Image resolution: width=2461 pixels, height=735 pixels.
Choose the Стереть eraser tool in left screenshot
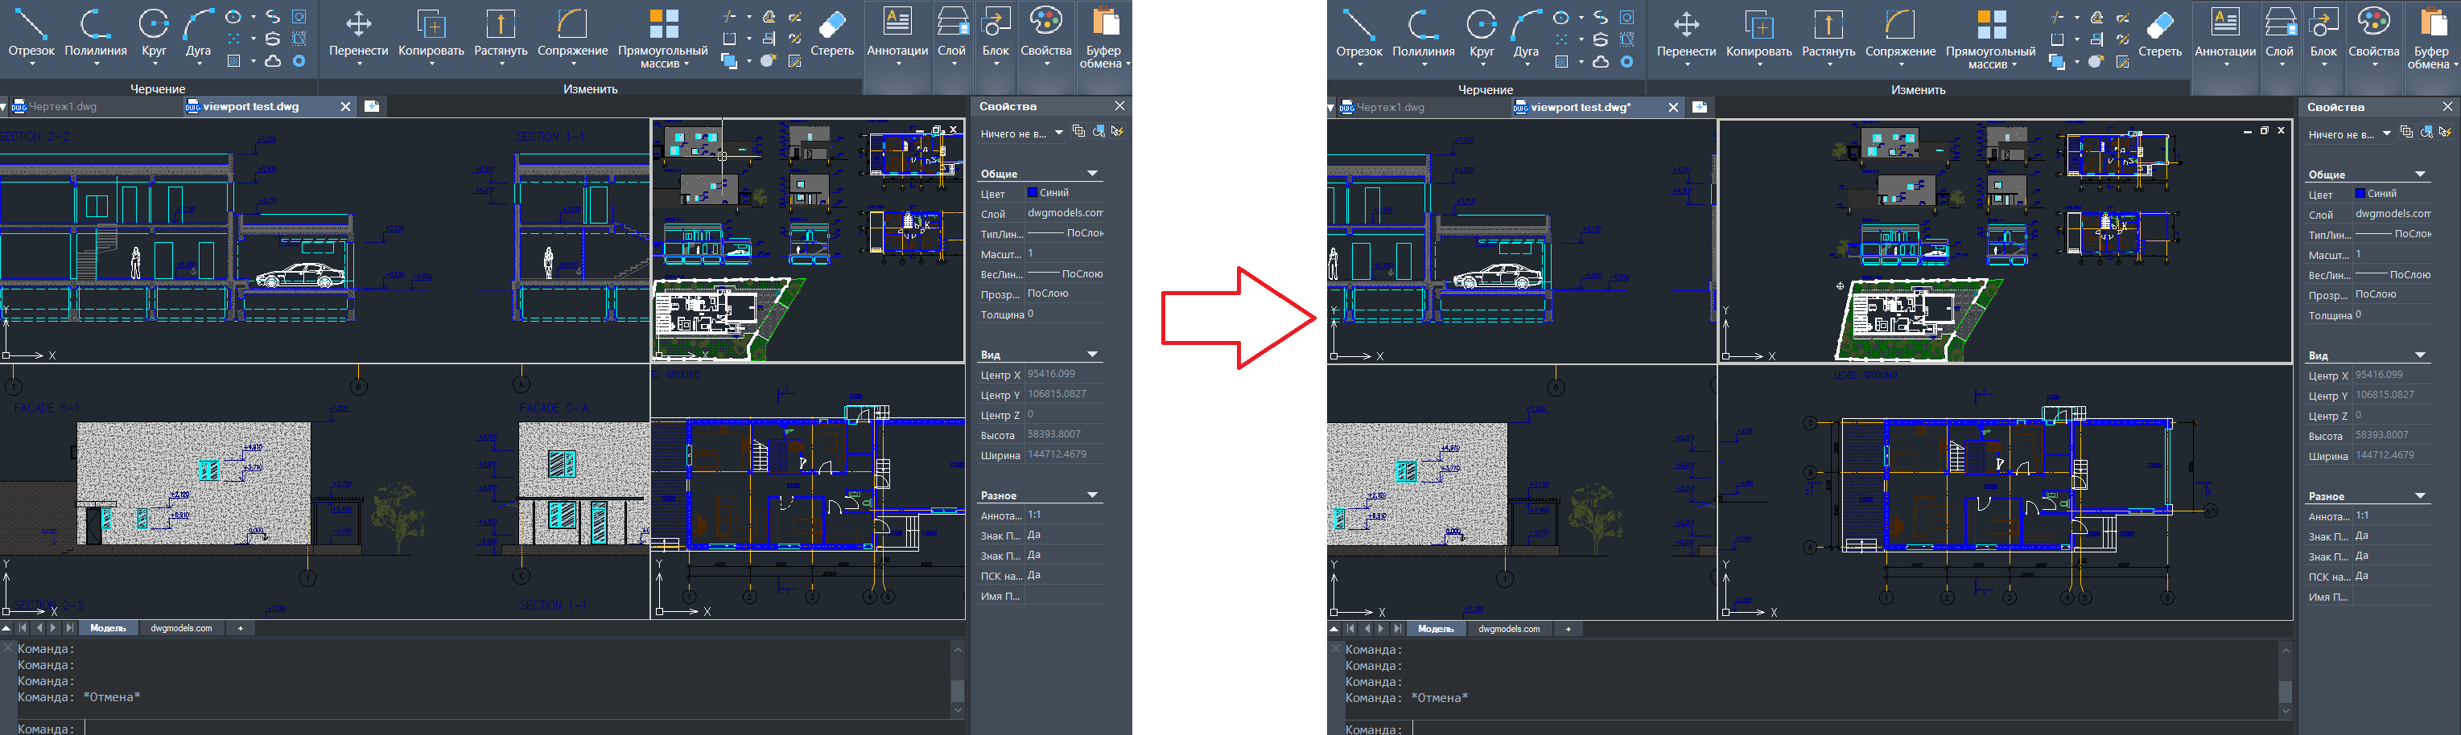tap(831, 35)
